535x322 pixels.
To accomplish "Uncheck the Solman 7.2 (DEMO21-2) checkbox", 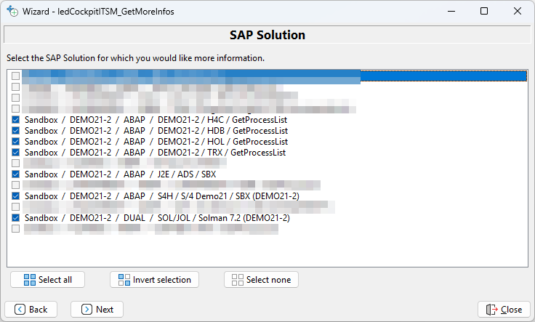I will point(16,218).
